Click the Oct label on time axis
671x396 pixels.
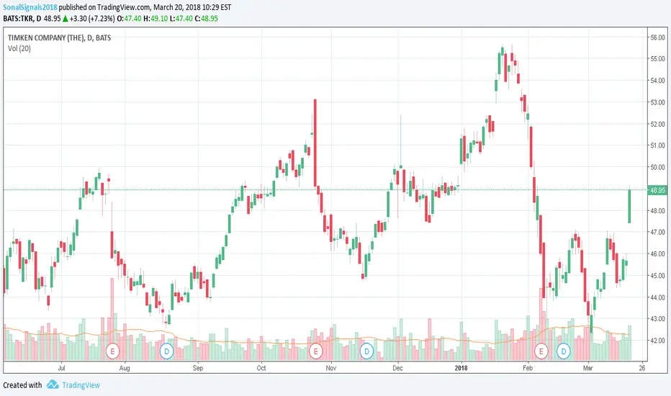[x=261, y=368]
